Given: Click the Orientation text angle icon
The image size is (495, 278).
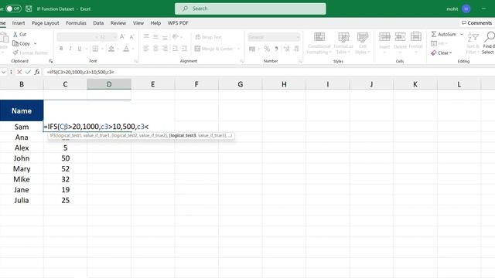Looking at the screenshot, I should pyautogui.click(x=176, y=37).
